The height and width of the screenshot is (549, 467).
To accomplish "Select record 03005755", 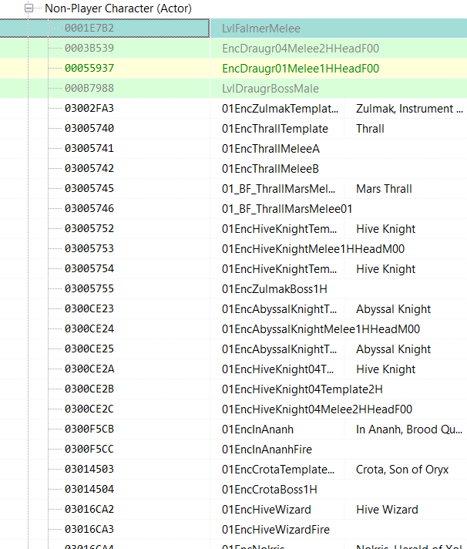I will 89,288.
